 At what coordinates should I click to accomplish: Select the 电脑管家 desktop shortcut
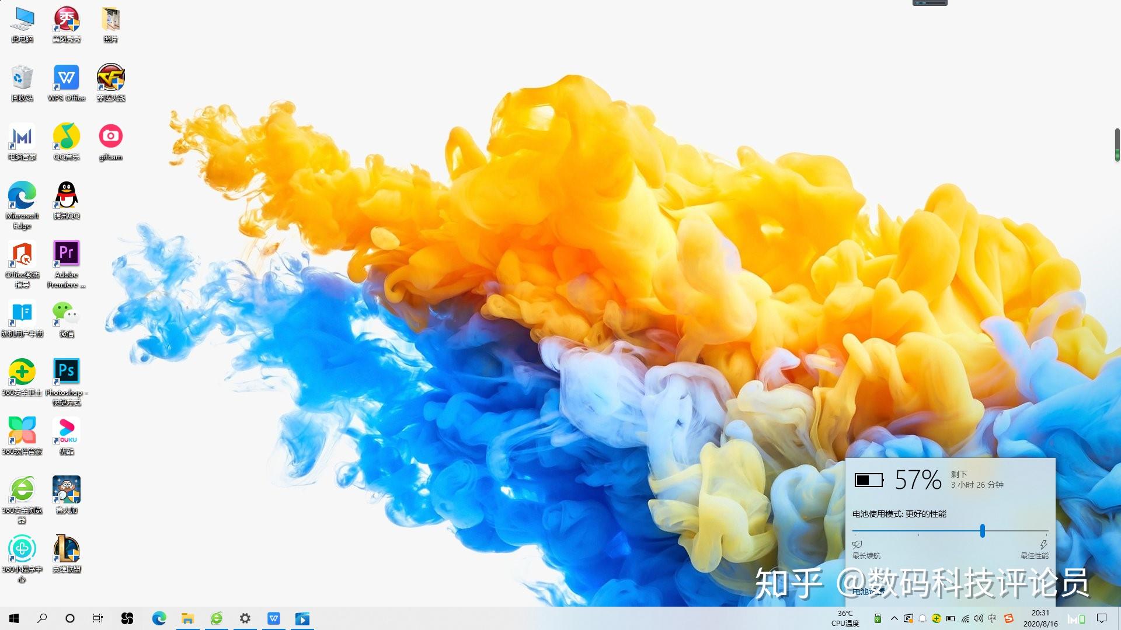pos(22,143)
